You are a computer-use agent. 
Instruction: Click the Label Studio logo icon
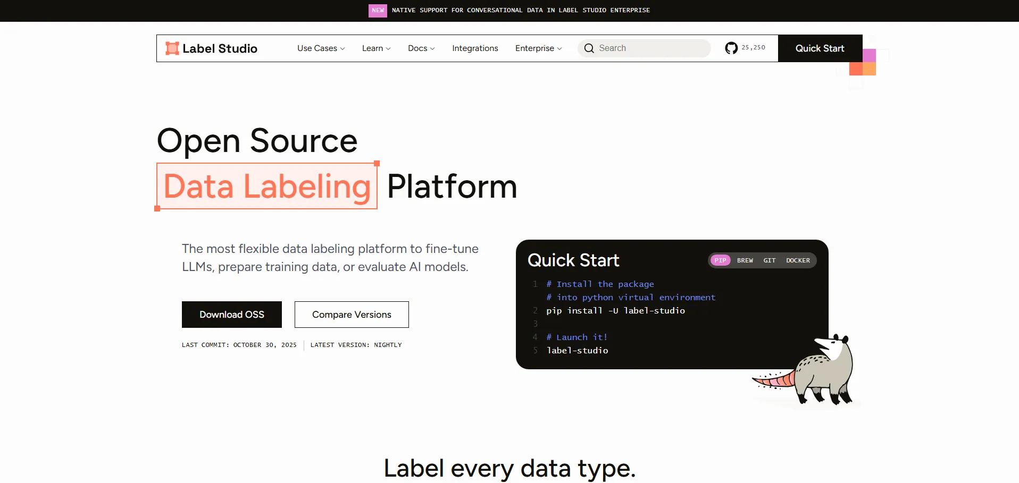(172, 48)
